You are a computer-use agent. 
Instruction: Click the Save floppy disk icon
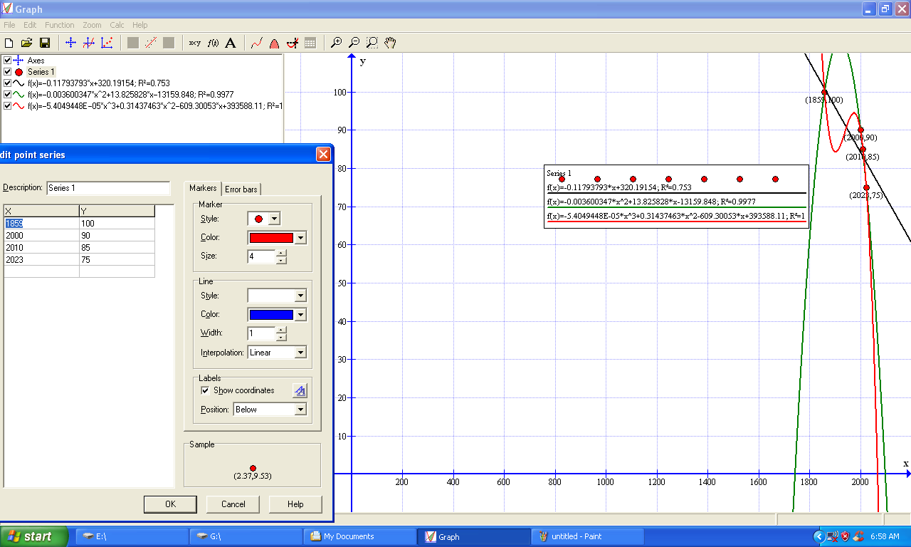45,43
